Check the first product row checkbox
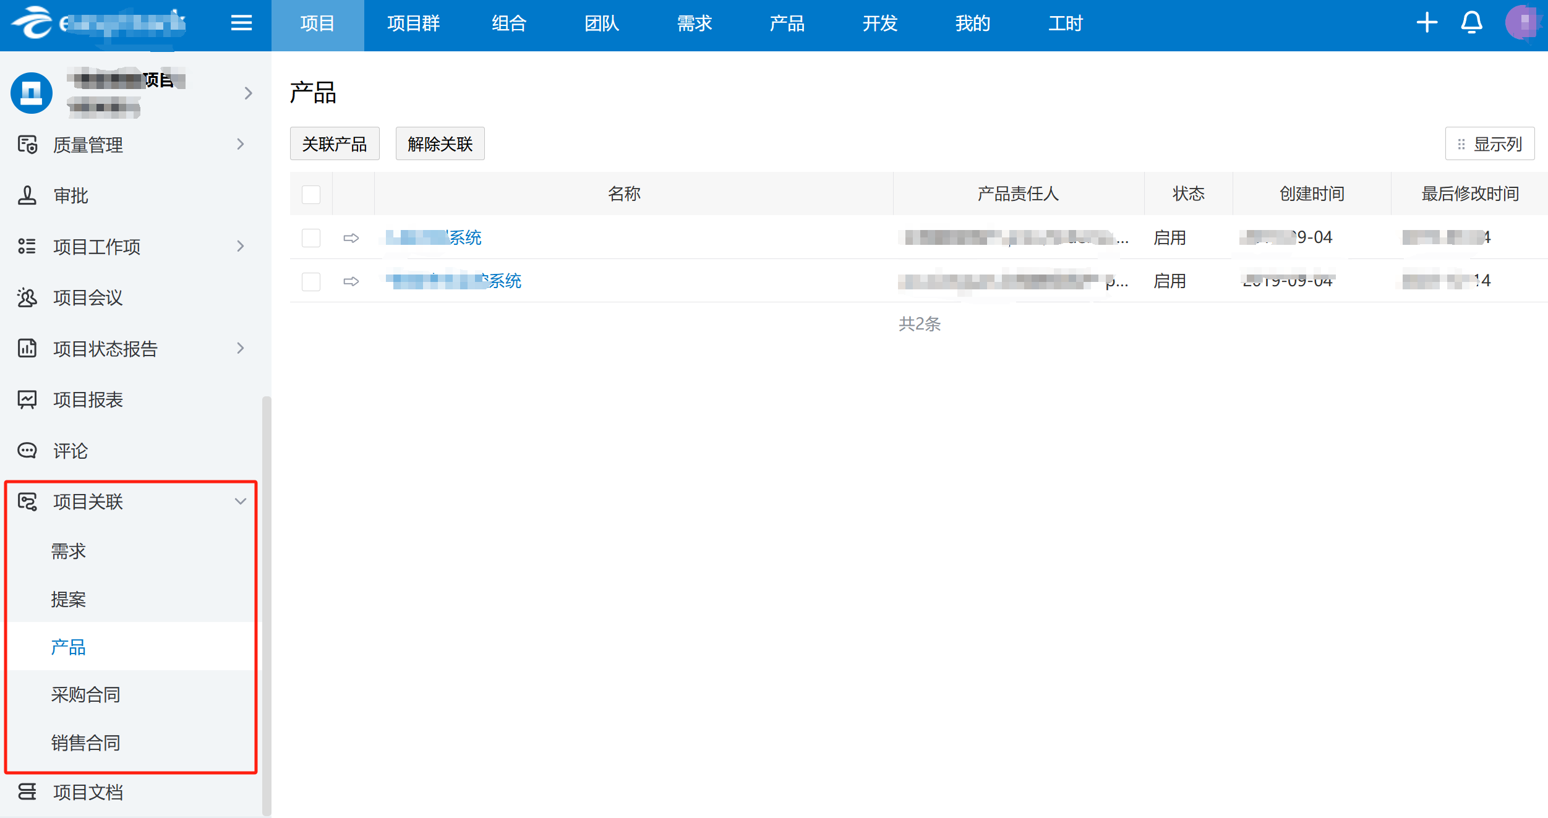The height and width of the screenshot is (818, 1548). coord(311,238)
